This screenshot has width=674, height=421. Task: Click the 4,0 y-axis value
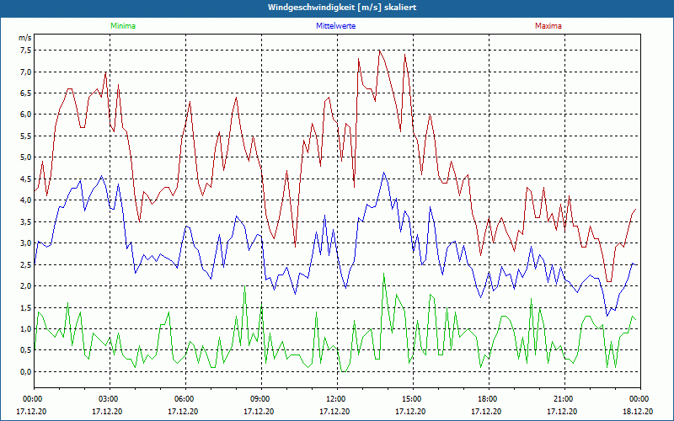(26, 200)
